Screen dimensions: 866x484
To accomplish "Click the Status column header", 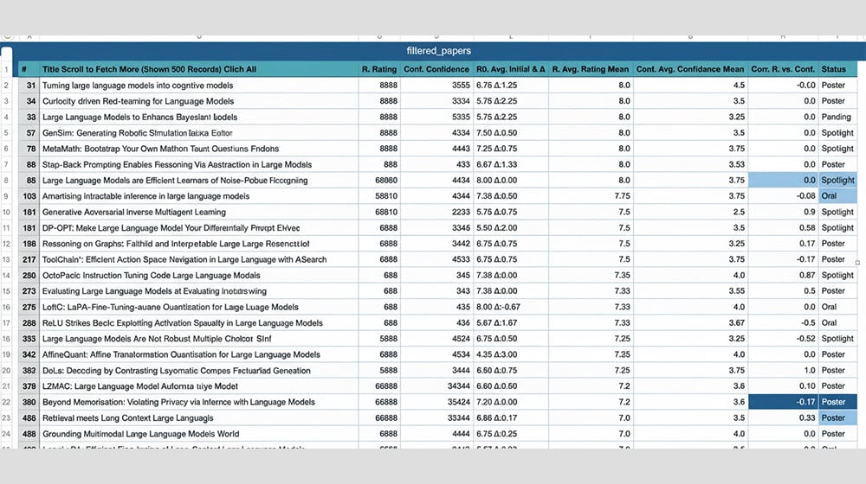I will point(833,69).
